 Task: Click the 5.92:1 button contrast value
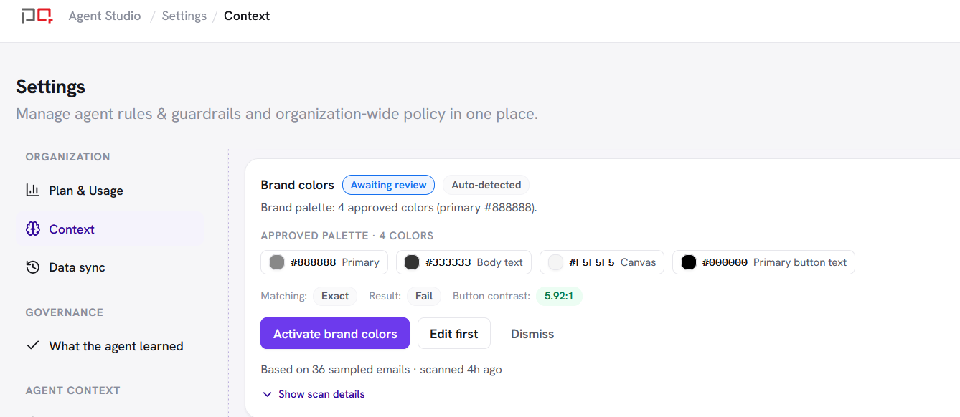(559, 296)
